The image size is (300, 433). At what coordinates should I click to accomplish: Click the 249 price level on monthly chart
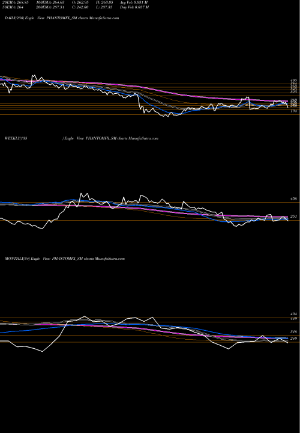coord(293,338)
